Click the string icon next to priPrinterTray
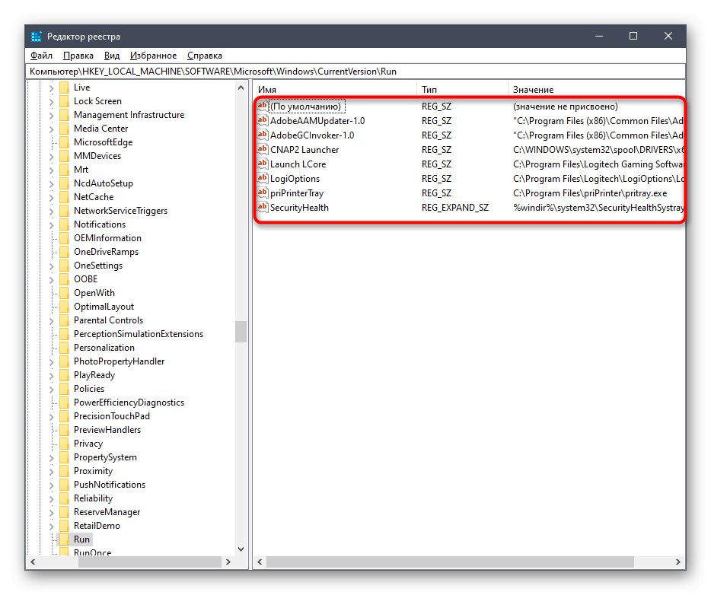 (261, 192)
